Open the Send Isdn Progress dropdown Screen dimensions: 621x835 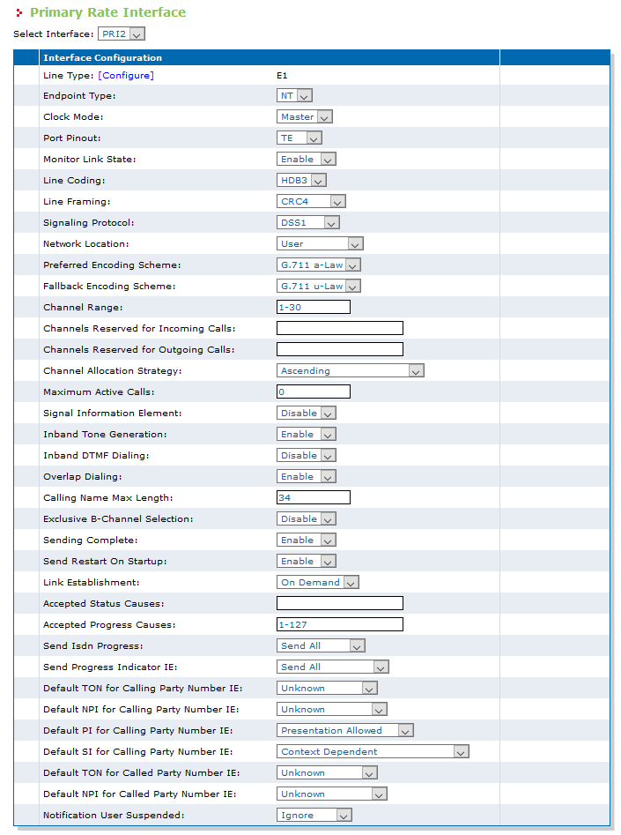pyautogui.click(x=321, y=646)
